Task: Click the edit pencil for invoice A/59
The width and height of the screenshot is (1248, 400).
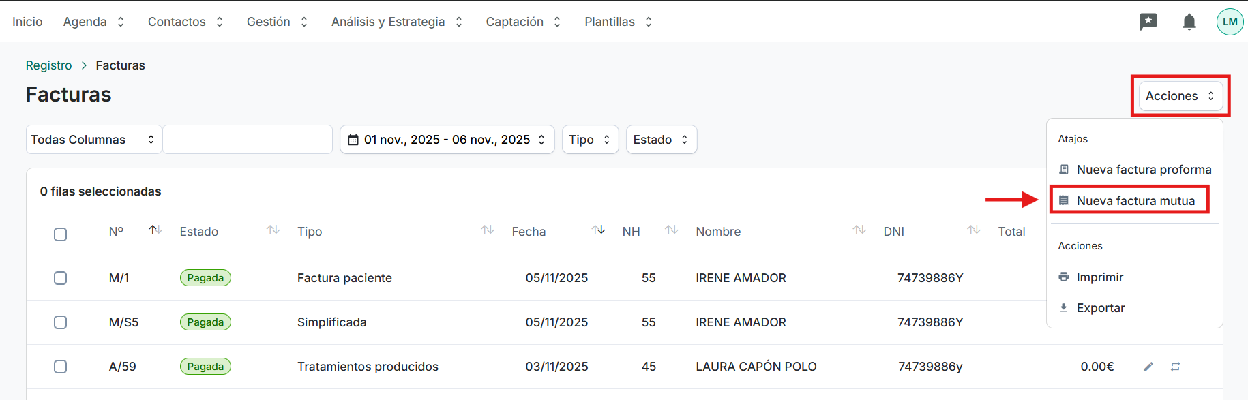Action: 1148,367
